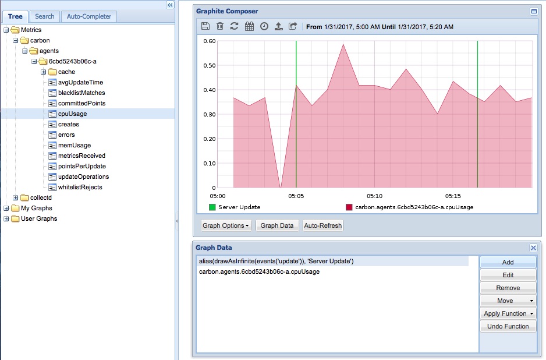The image size is (546, 360).
Task: Expand the User Graphs node
Action: point(6,218)
